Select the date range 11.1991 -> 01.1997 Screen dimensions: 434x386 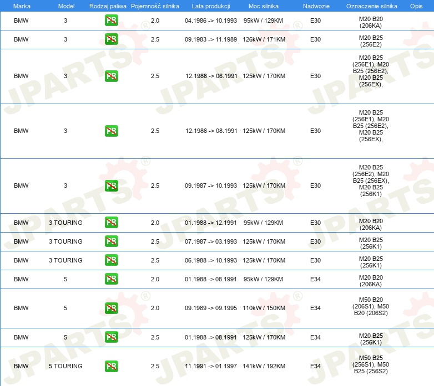tap(211, 366)
